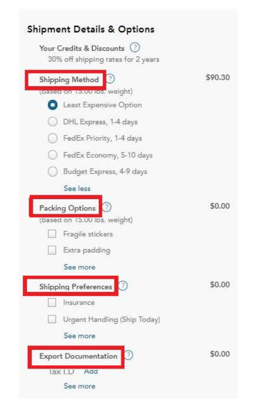Expand Shipping Preferences with See more
This screenshot has width=253, height=415.
click(80, 336)
